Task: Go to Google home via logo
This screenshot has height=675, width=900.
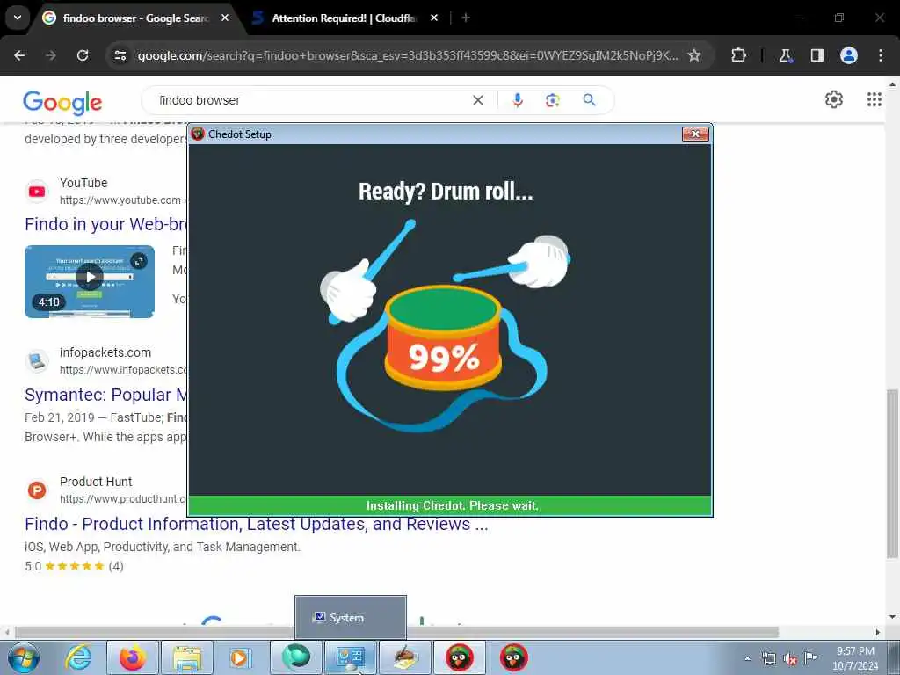Action: (62, 102)
